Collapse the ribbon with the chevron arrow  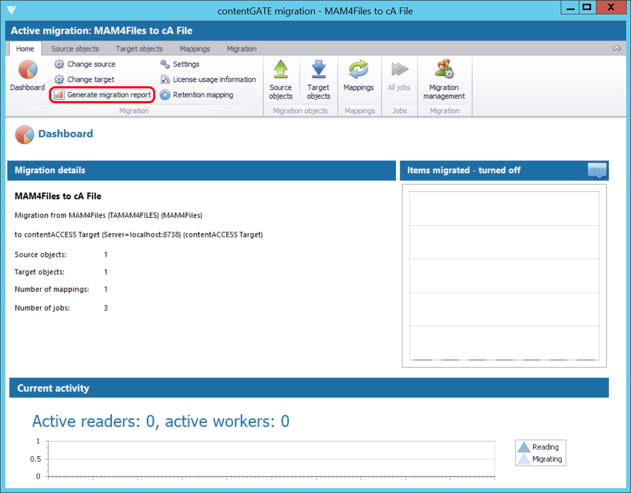click(617, 48)
